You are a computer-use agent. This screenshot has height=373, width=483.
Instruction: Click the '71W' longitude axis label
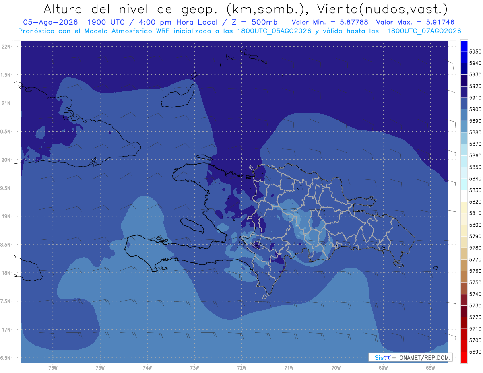(x=289, y=367)
